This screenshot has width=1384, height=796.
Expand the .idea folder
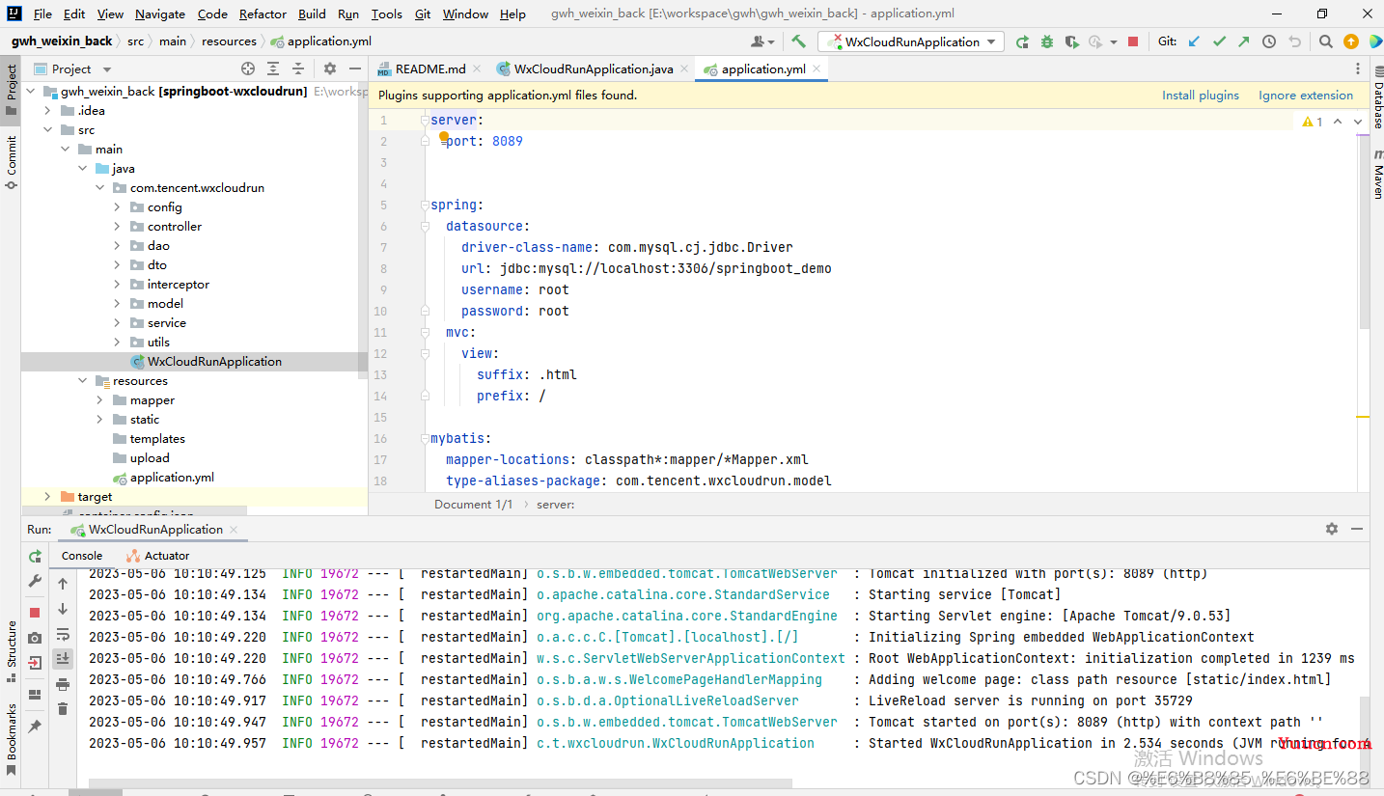(47, 111)
